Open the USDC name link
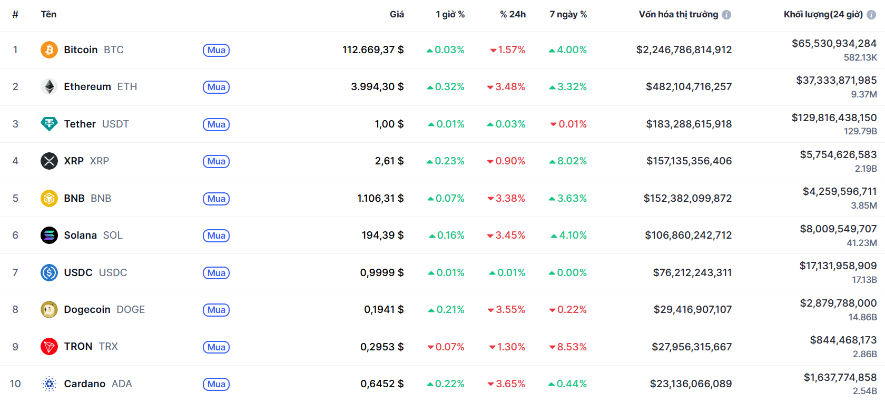885x402 pixels. pyautogui.click(x=95, y=272)
